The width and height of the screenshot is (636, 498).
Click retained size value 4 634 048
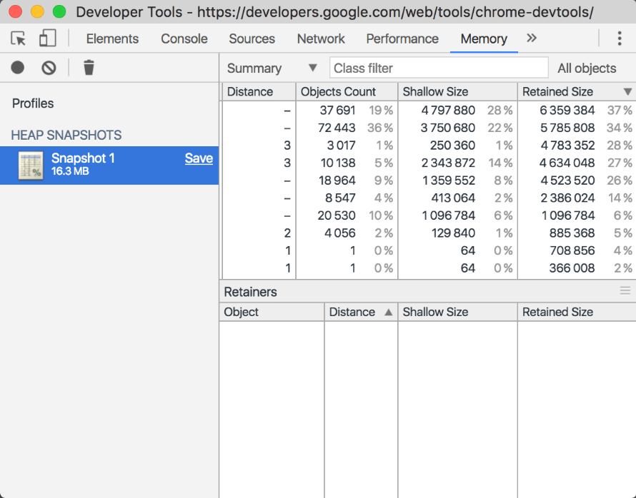567,163
